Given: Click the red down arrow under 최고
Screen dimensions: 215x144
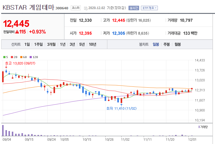Looking at the screenshot, I should [x=6, y=67].
